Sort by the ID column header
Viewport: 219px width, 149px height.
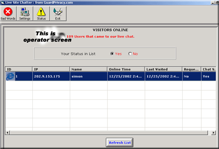click(x=19, y=69)
